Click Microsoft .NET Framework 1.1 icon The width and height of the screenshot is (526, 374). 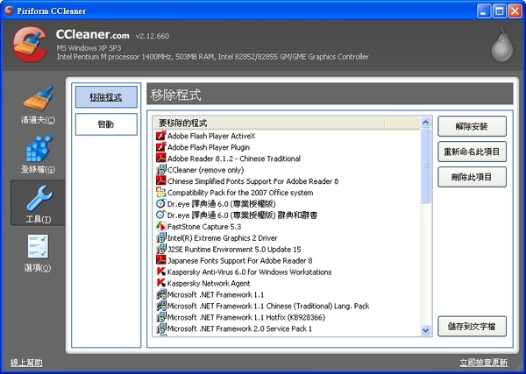pos(161,294)
